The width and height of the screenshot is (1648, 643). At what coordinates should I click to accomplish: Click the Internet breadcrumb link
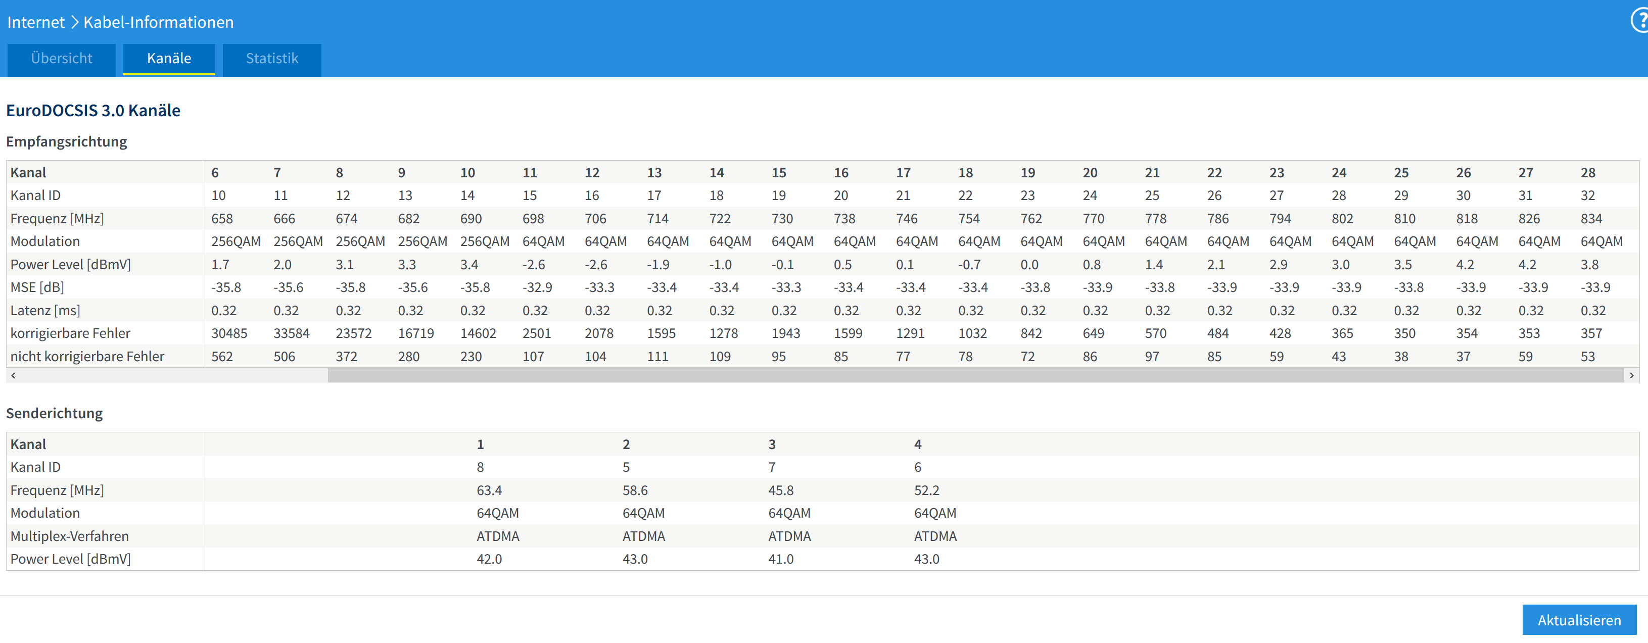coord(36,22)
